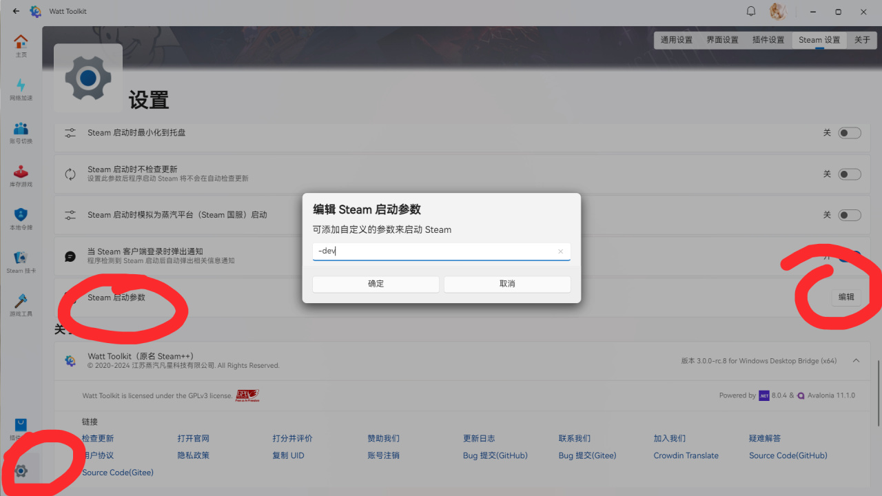This screenshot has height=496, width=882.
Task: Select the Steam 设置 tab
Action: tap(819, 40)
